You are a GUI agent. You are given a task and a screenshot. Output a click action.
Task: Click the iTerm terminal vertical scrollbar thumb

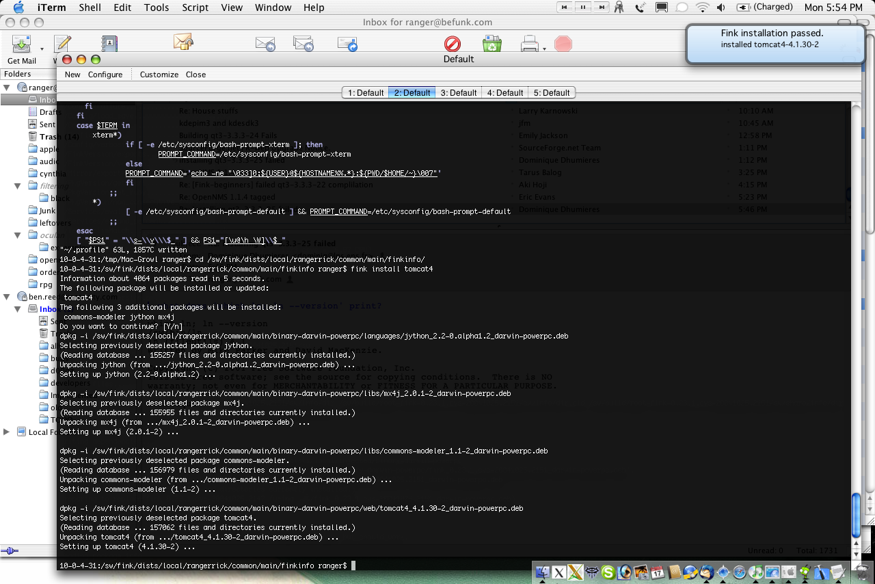click(855, 515)
